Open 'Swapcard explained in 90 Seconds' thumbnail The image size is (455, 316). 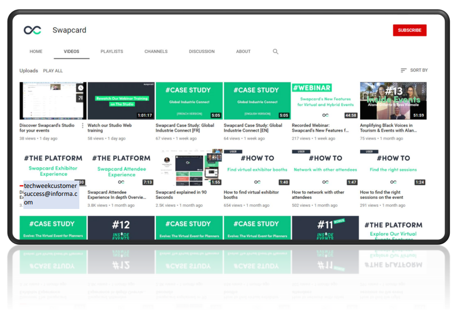pyautogui.click(x=189, y=167)
